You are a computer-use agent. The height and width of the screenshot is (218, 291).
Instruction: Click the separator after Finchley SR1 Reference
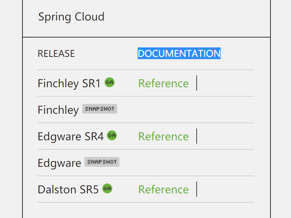click(x=197, y=83)
